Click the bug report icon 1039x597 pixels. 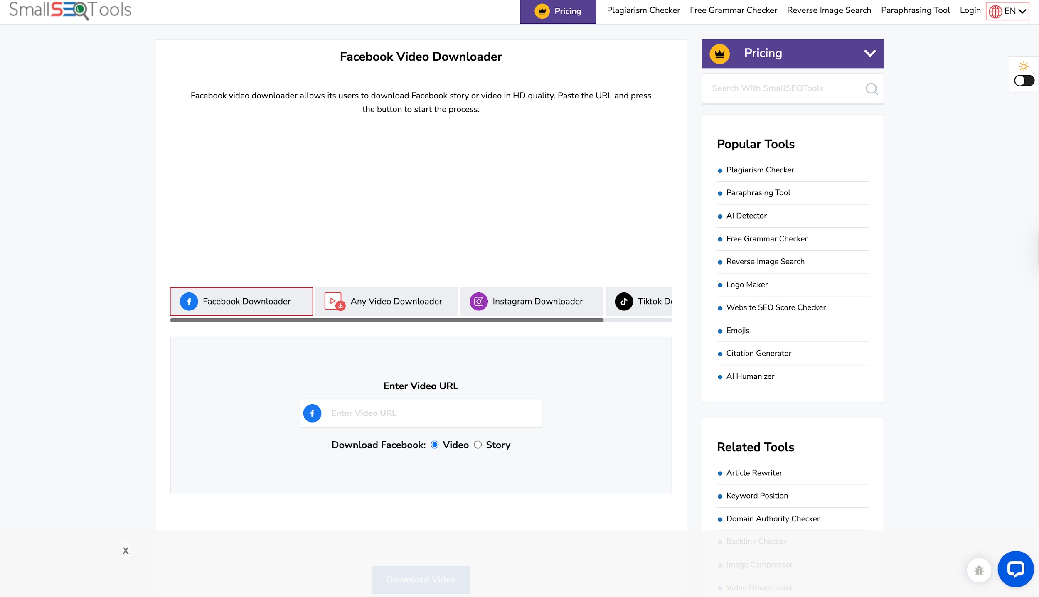tap(979, 570)
